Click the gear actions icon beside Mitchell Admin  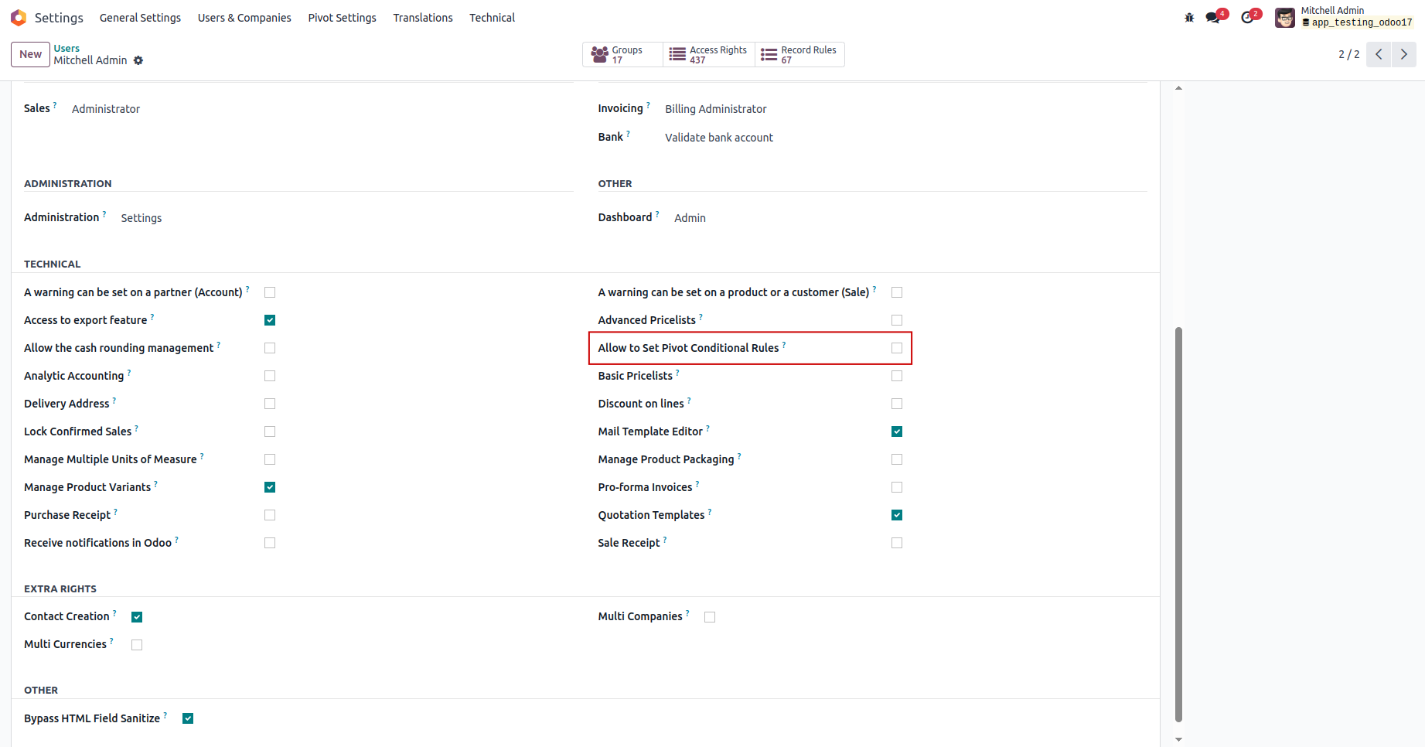138,60
